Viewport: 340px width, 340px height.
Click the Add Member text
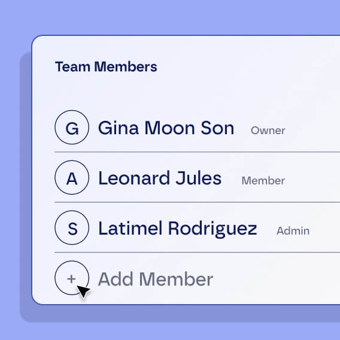(156, 279)
